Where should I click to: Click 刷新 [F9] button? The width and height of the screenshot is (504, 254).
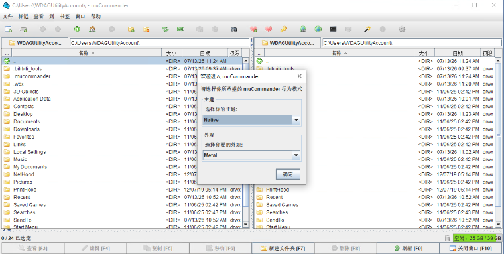click(409, 248)
